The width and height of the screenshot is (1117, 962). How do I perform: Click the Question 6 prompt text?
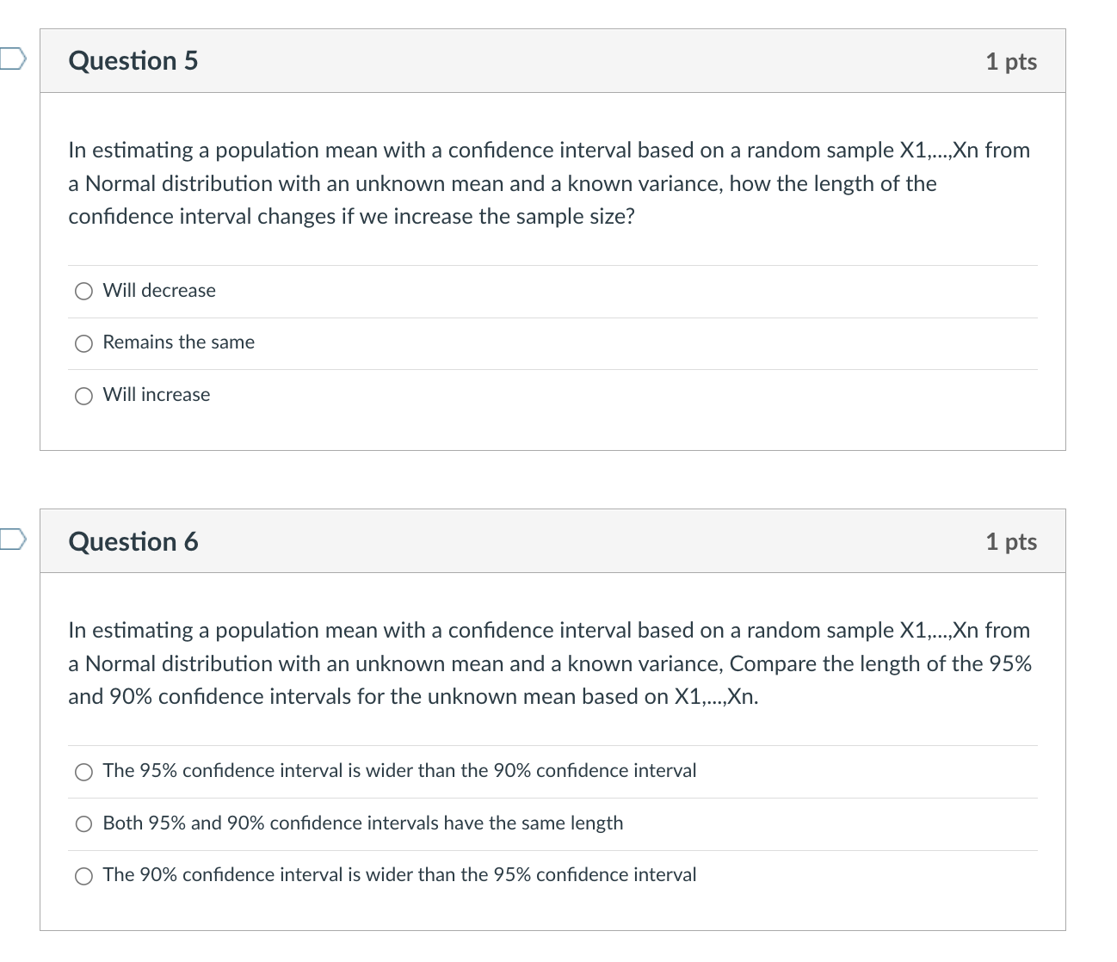(x=547, y=663)
